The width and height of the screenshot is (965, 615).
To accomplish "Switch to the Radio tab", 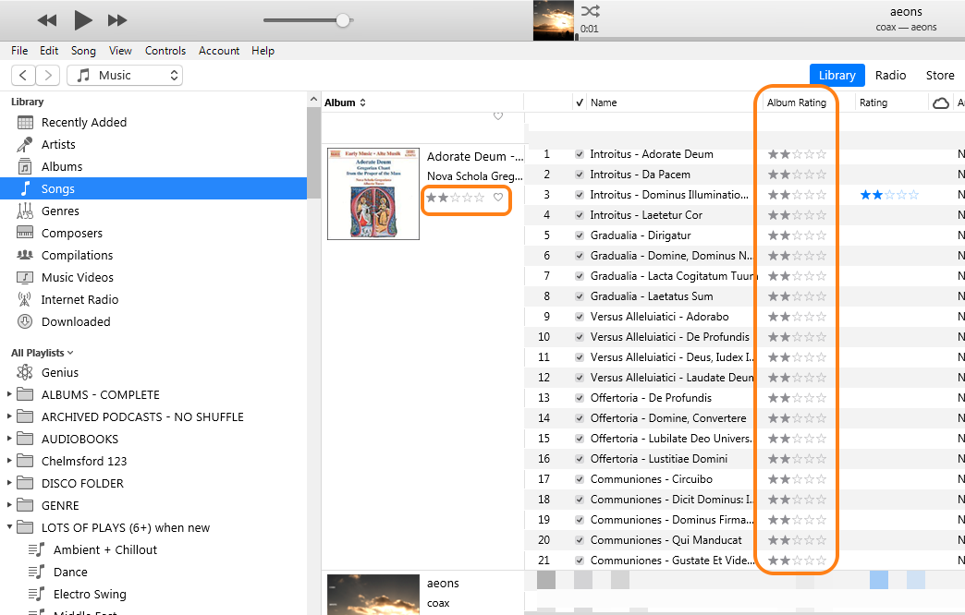I will point(890,75).
